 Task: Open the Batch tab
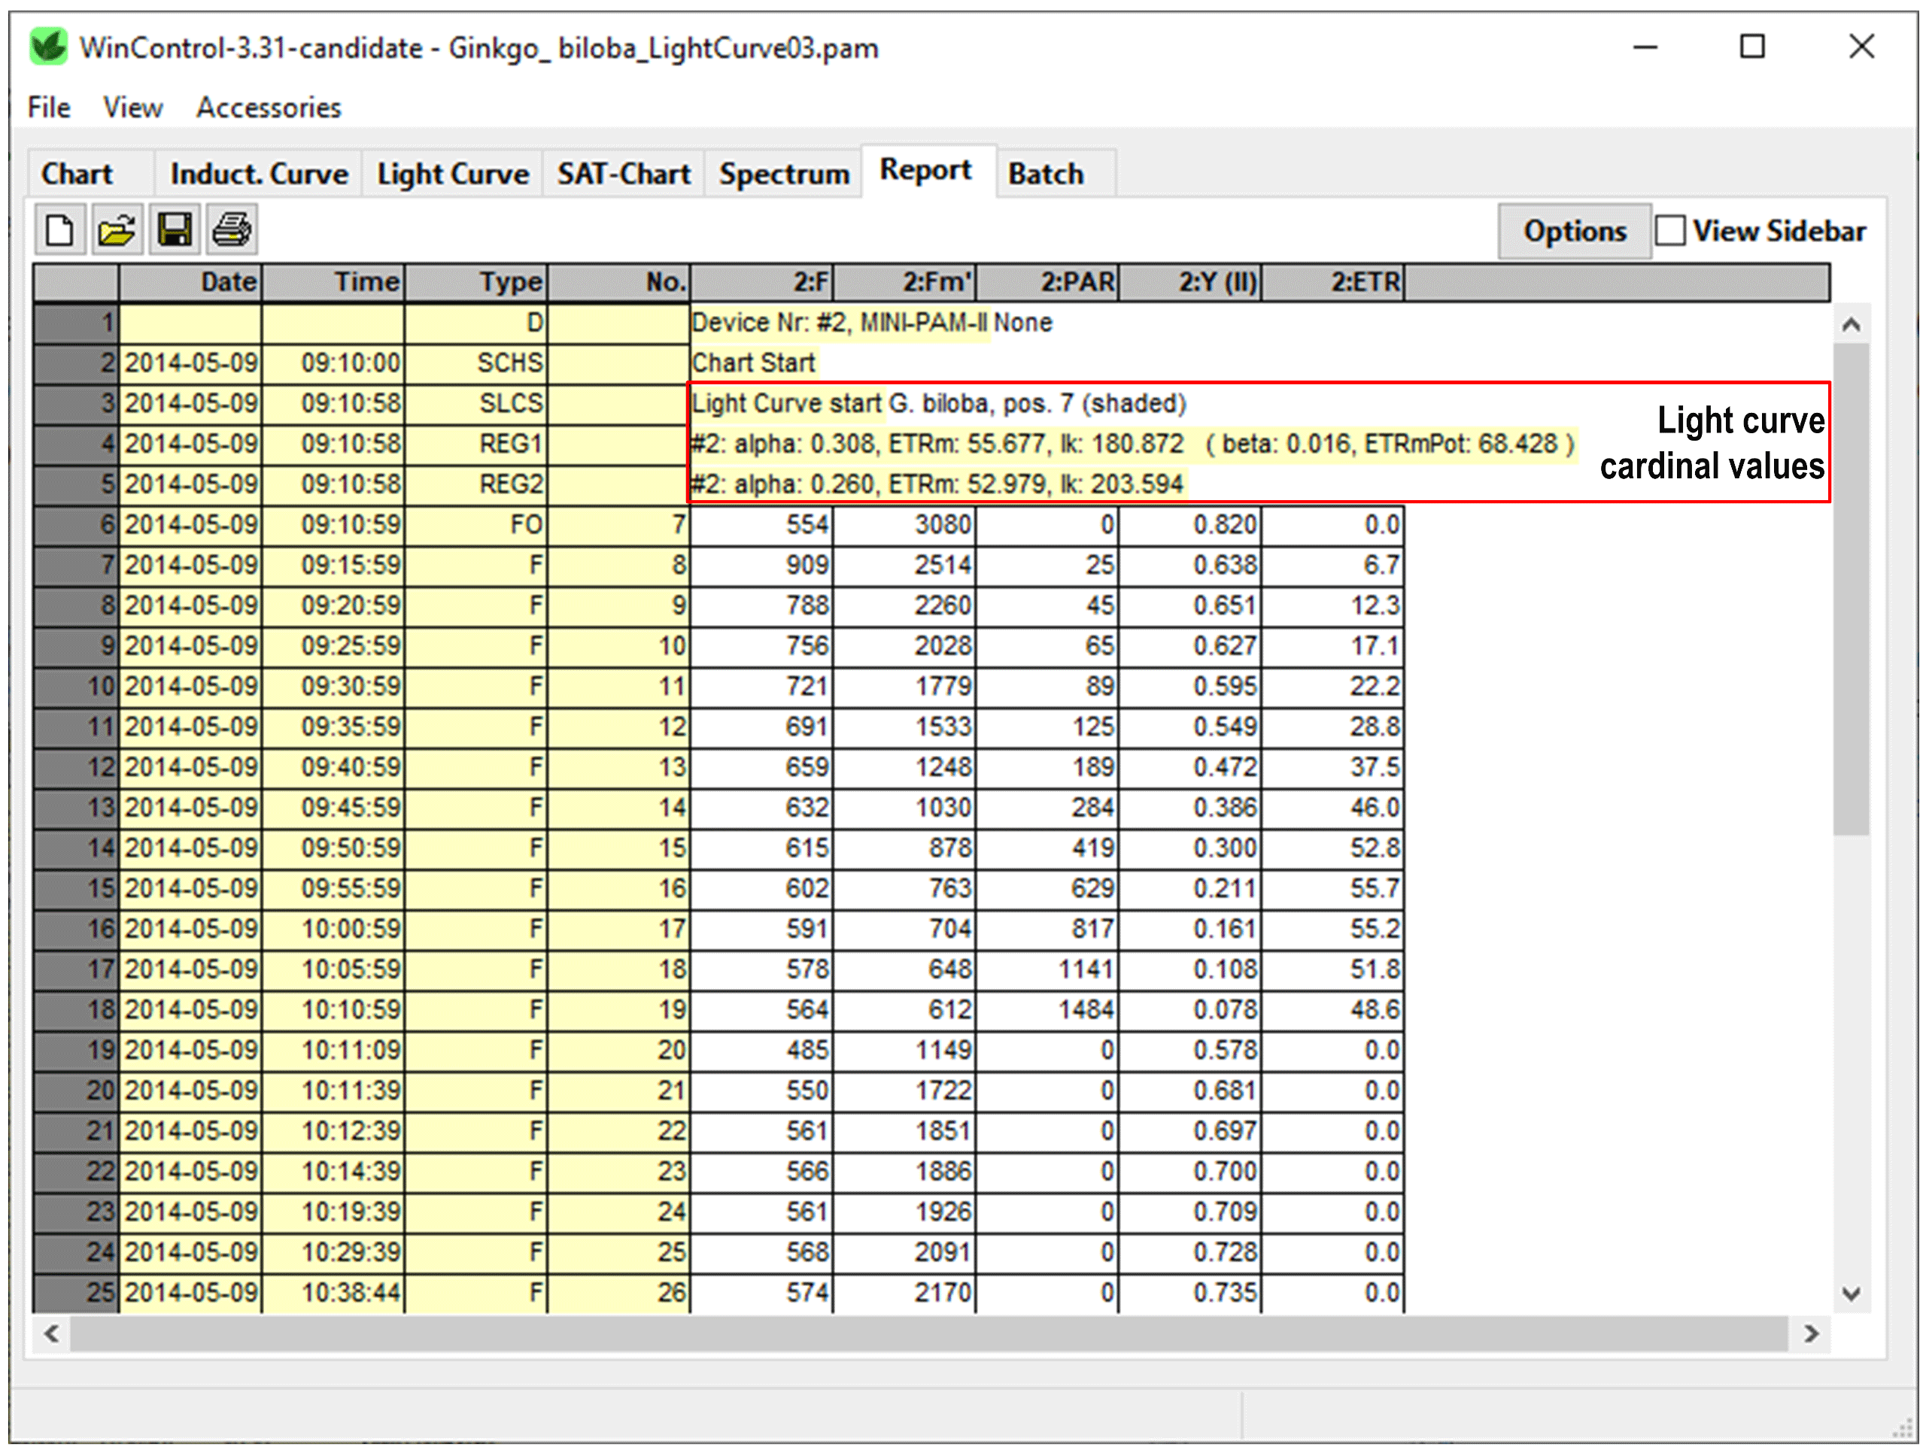[x=1045, y=172]
